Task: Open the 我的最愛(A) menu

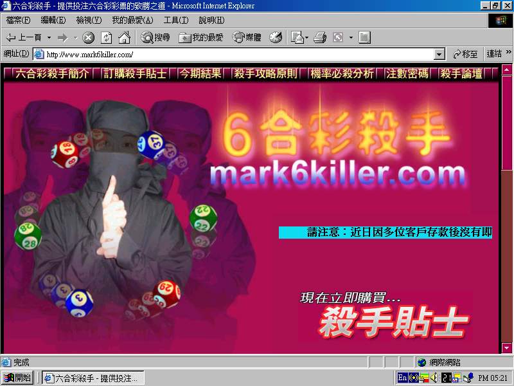Action: point(132,21)
